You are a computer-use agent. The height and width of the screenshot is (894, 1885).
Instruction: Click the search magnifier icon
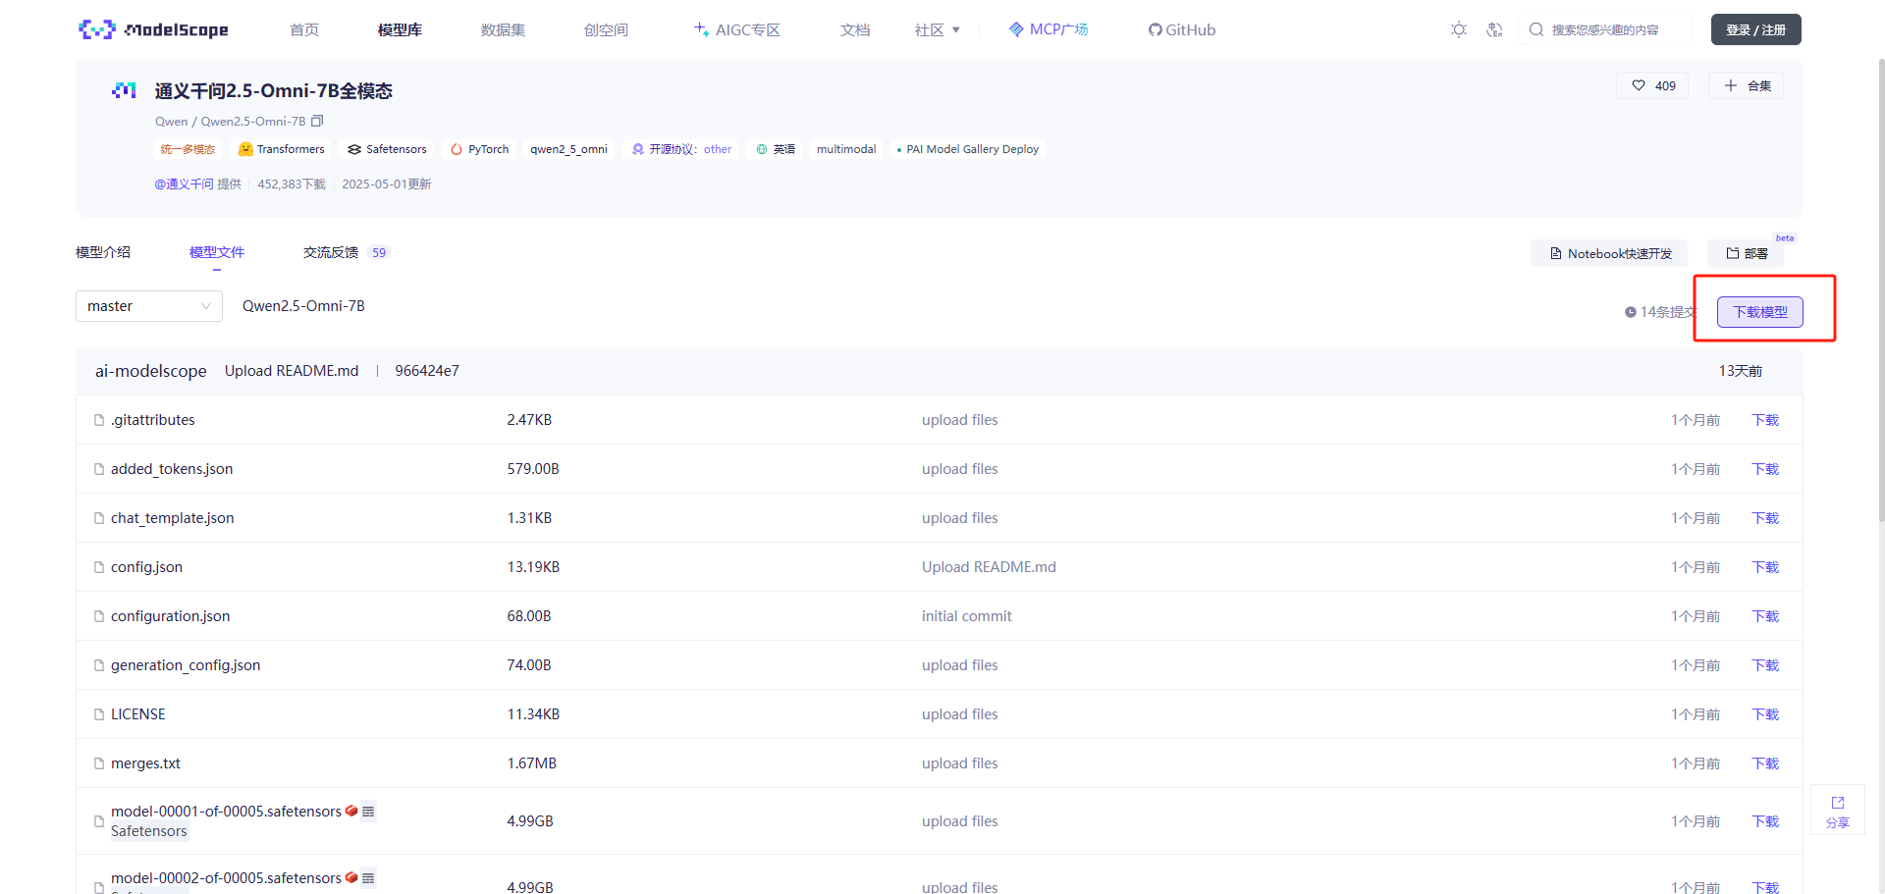pos(1535,29)
